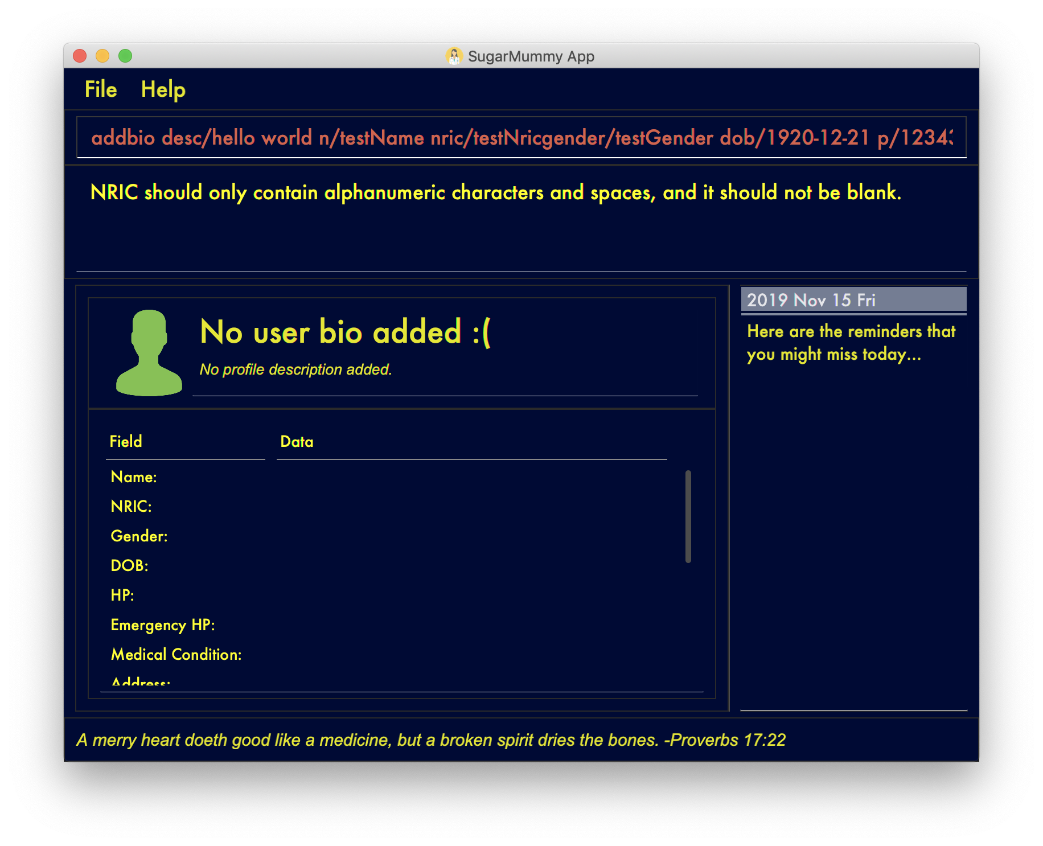Click the NRIC row label
Viewport: 1043px width, 846px height.
pyautogui.click(x=130, y=506)
